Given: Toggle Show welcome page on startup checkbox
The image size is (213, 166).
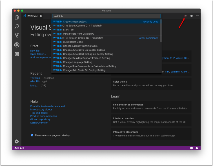Looking at the screenshot, I should (x=32, y=135).
